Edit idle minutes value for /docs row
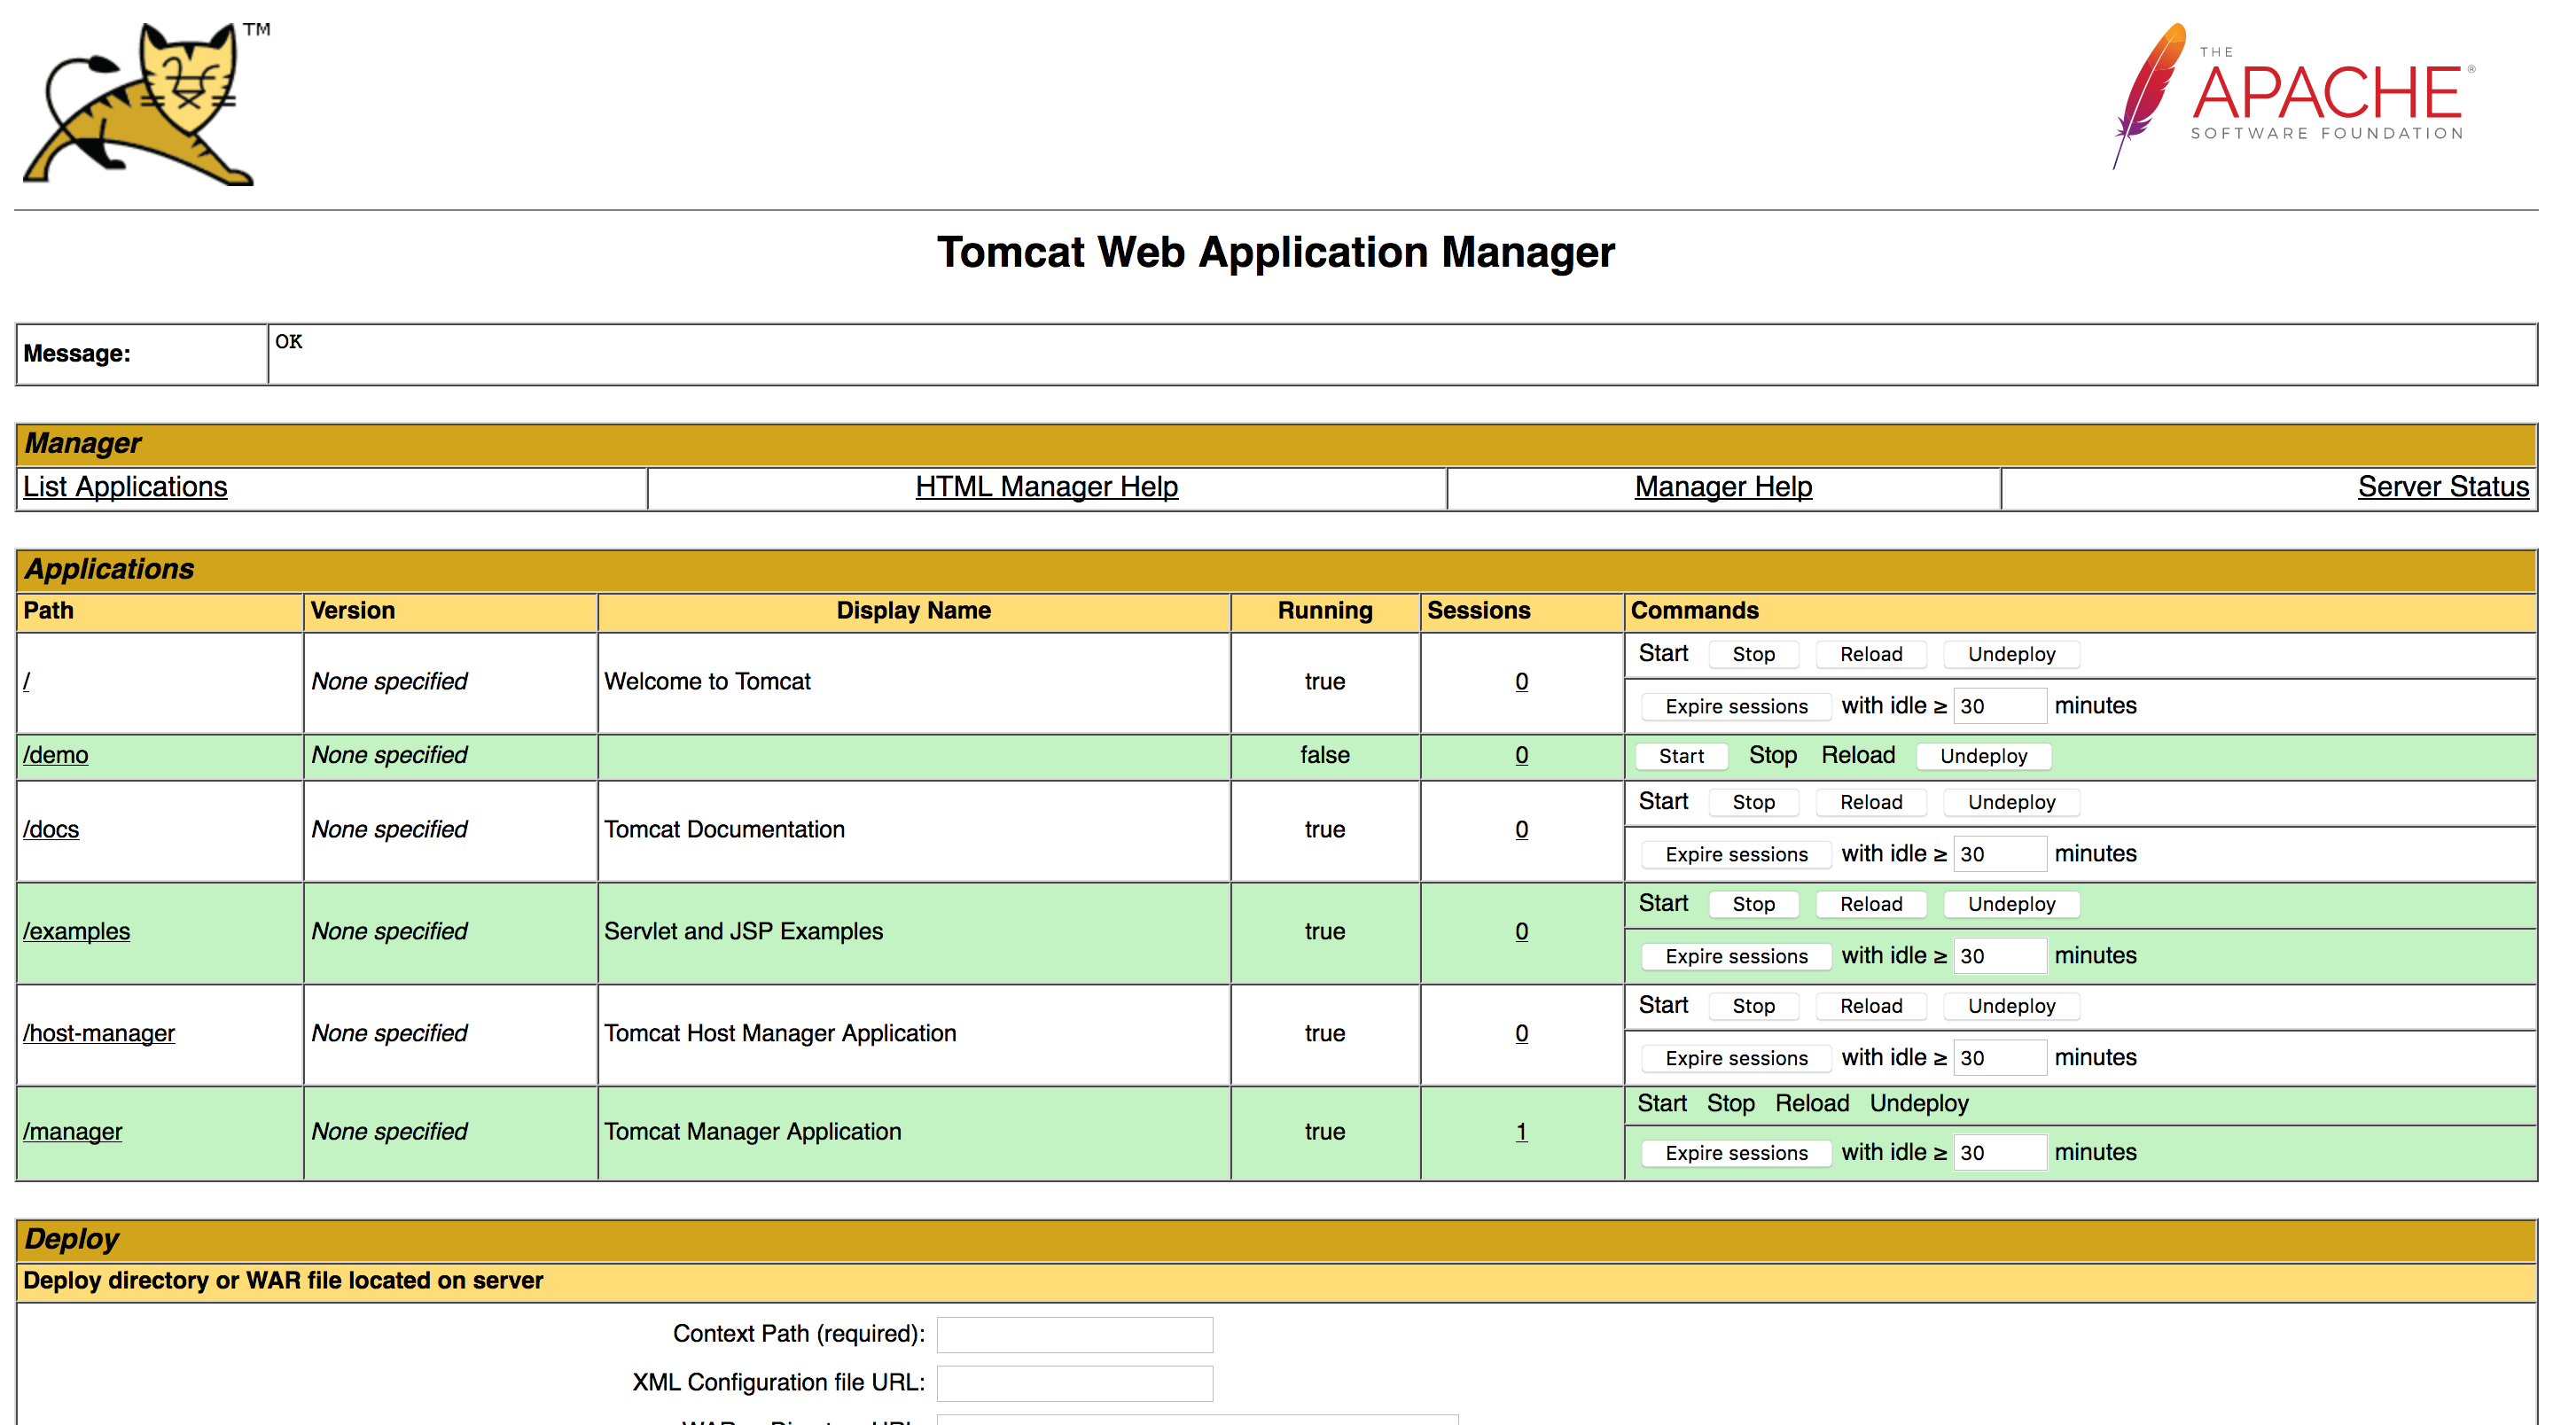 coord(1999,853)
